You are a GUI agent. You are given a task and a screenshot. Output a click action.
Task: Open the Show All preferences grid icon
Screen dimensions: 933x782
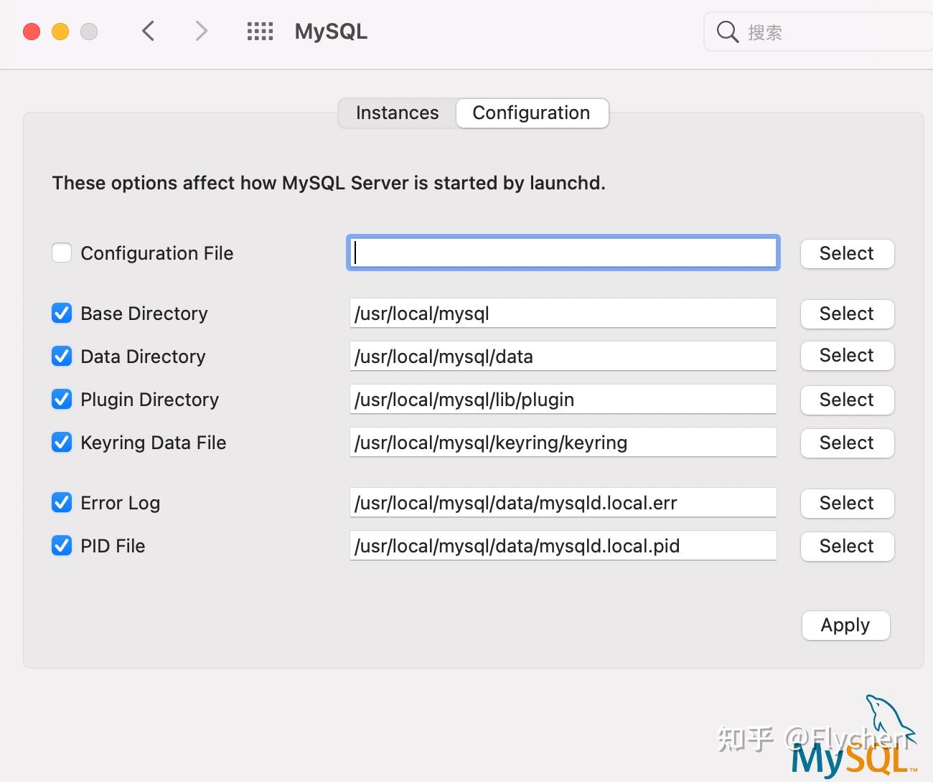[x=260, y=31]
